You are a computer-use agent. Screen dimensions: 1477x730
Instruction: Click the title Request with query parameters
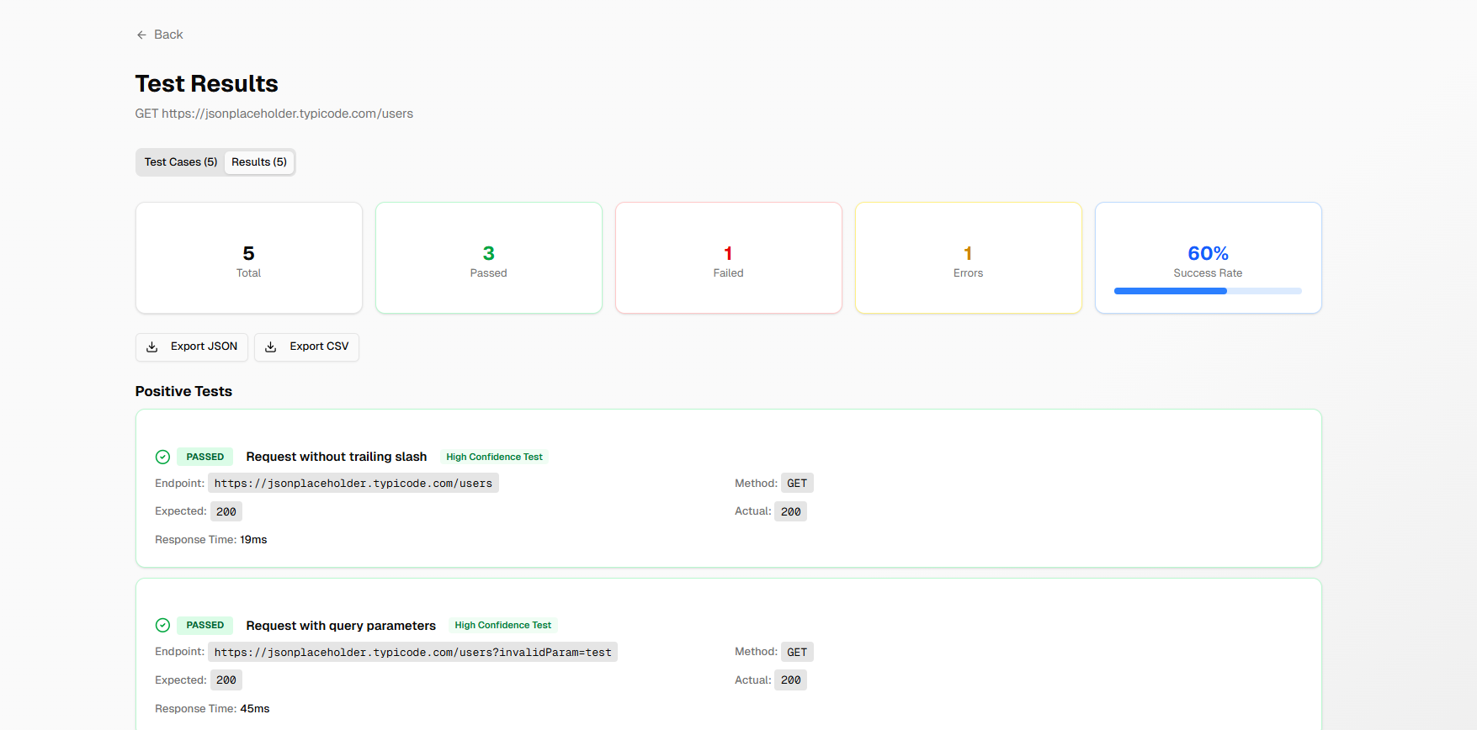(x=341, y=626)
